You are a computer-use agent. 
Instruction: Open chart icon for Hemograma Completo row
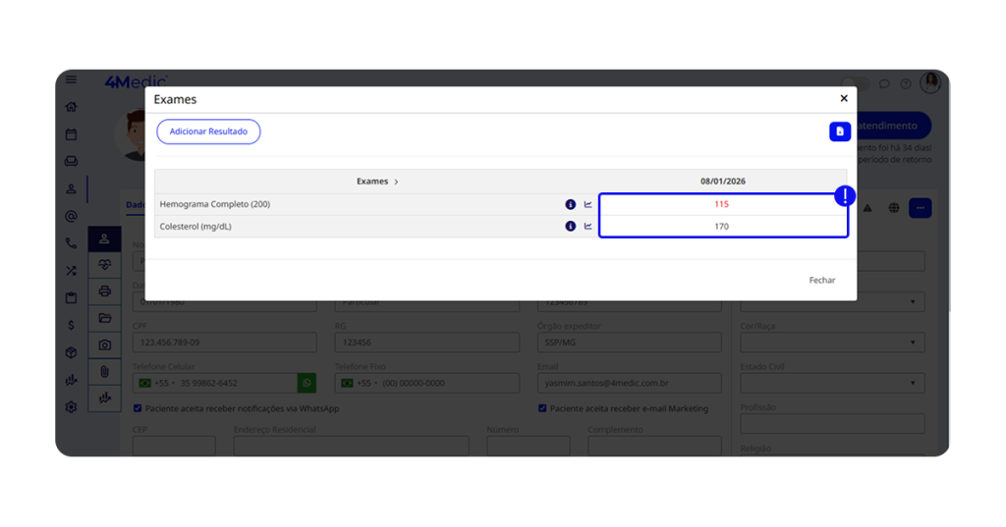[588, 205]
